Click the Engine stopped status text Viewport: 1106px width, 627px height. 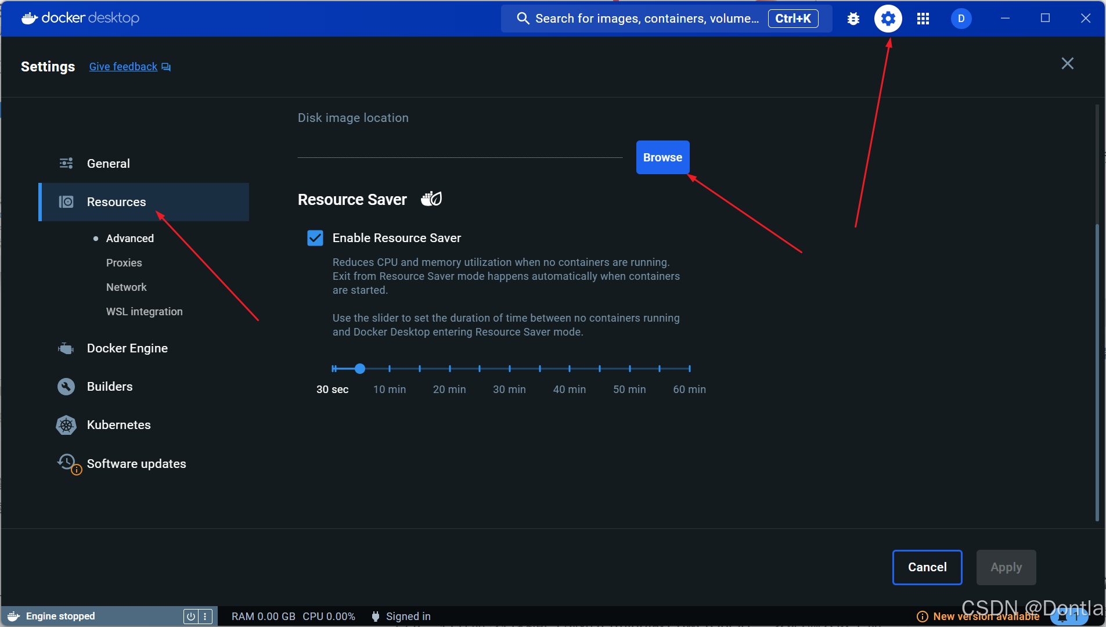(60, 617)
